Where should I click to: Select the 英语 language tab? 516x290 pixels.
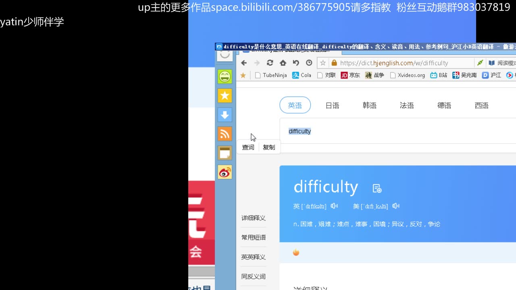295,105
